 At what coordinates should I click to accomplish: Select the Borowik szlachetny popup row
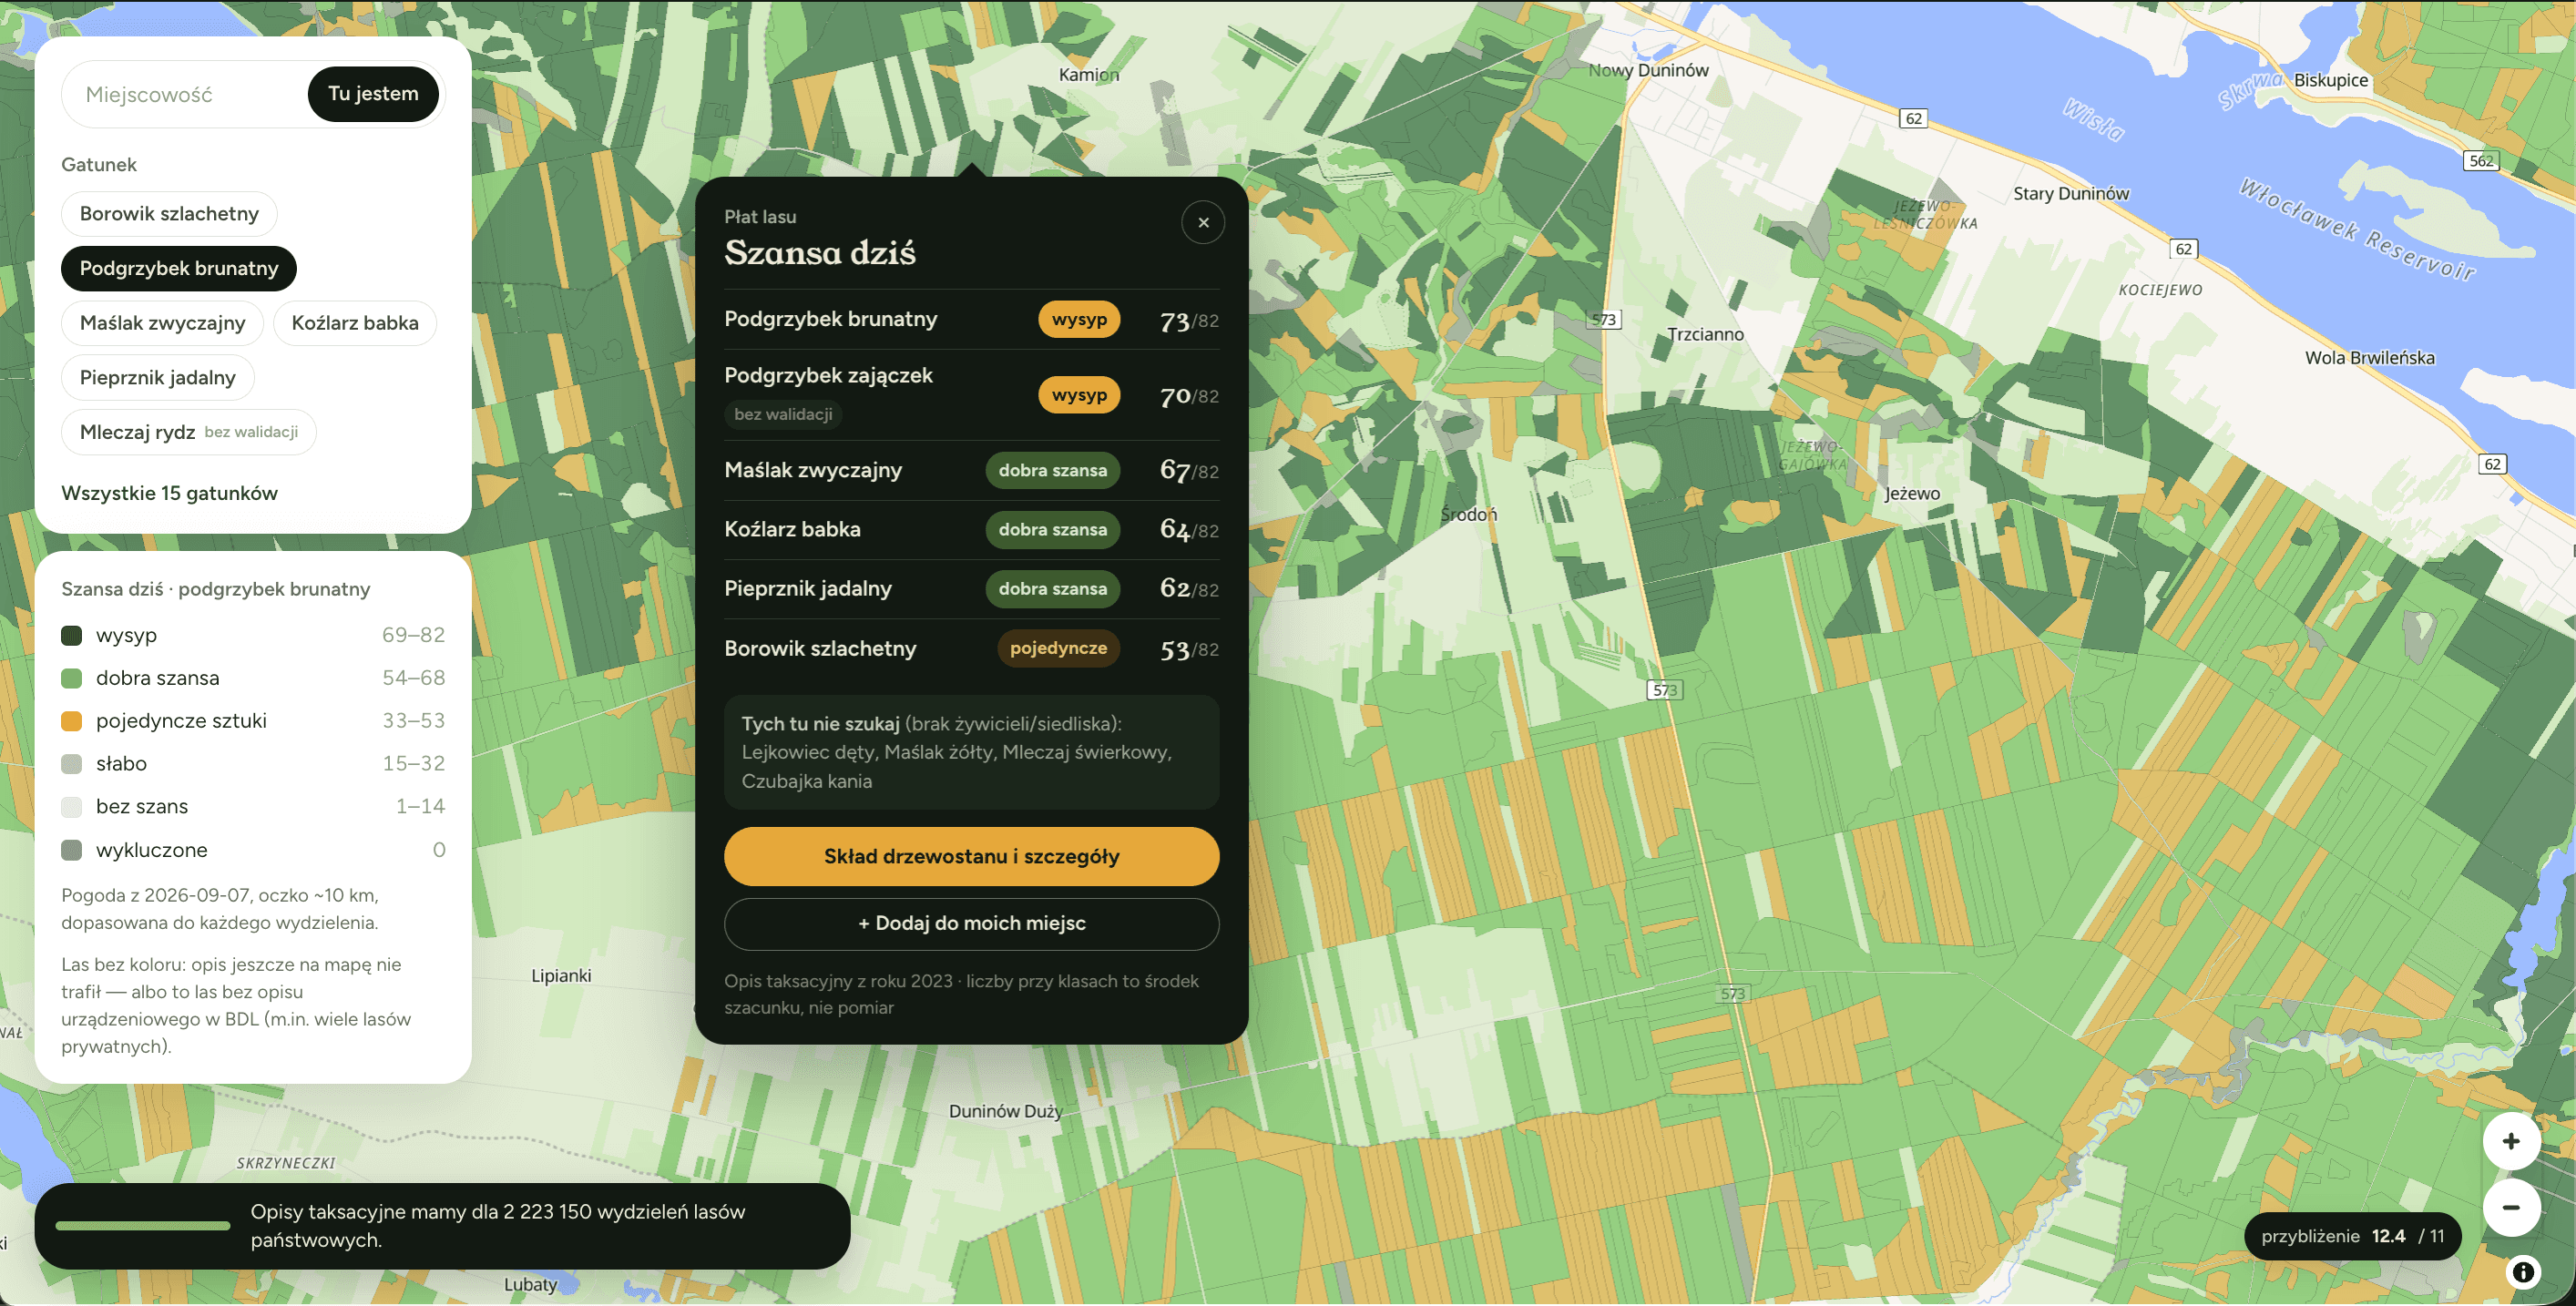[971, 649]
